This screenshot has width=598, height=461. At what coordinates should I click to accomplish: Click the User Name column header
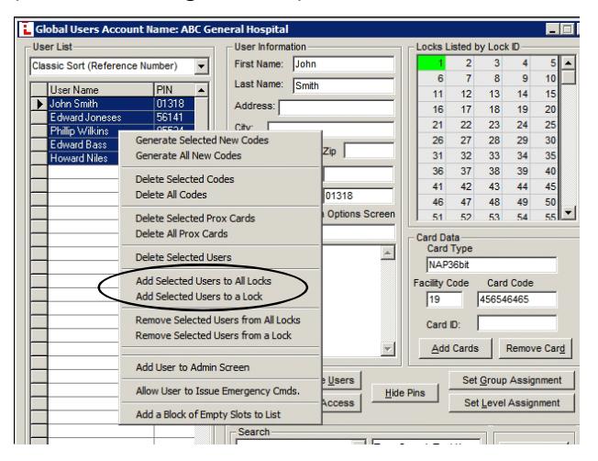[101, 90]
